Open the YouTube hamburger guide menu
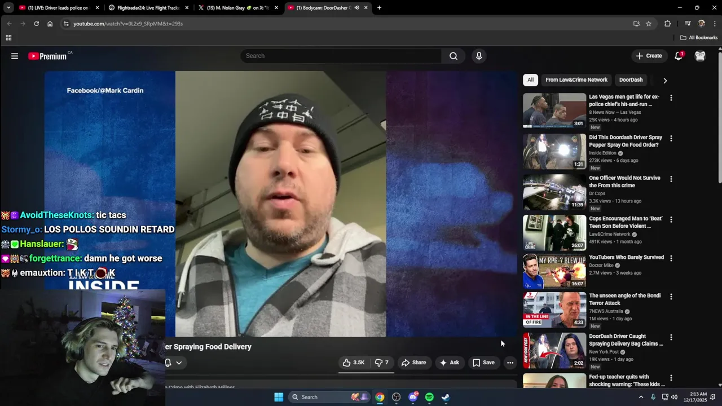 coord(15,56)
